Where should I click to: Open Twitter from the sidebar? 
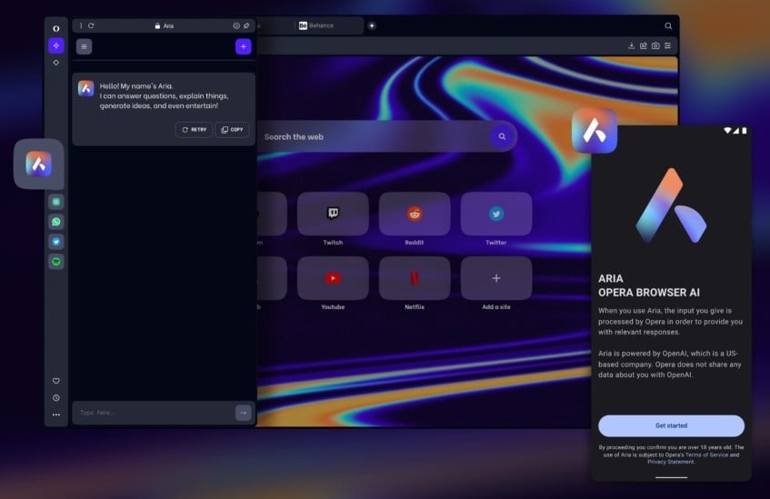56,242
